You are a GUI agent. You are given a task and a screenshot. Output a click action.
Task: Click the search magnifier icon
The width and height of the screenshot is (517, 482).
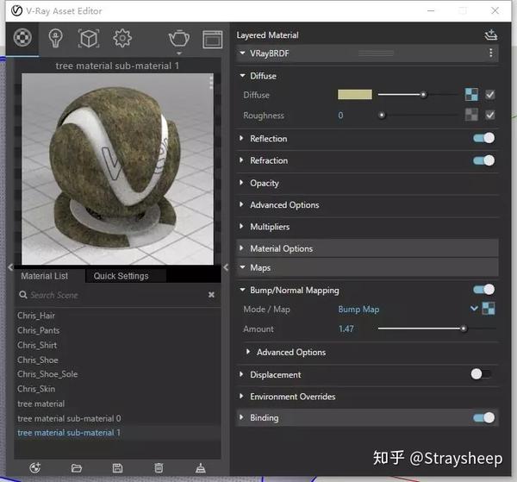[x=23, y=295]
